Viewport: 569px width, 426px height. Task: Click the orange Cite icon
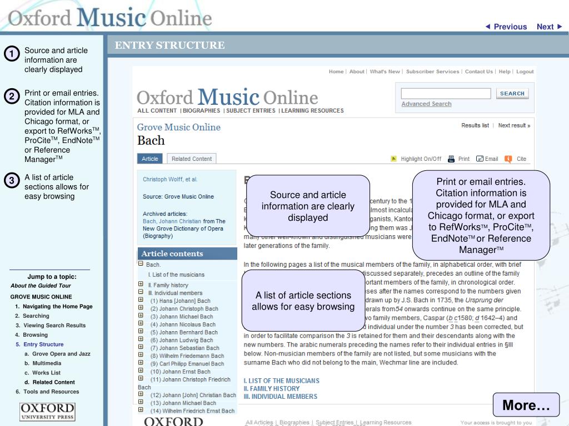[x=508, y=159]
